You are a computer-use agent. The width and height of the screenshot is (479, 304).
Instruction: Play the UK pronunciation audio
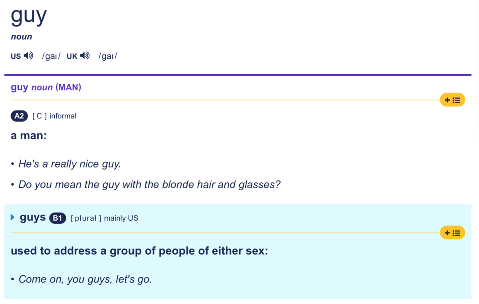pyautogui.click(x=85, y=56)
